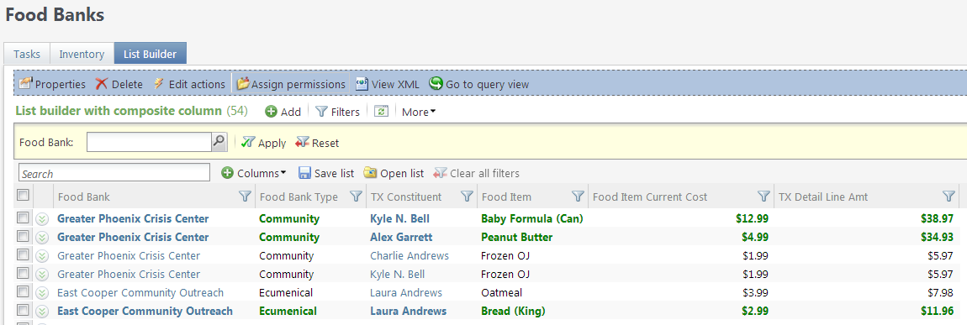Screen dimensions: 967x325
Task: Check the Oatmeal row checkbox
Action: click(x=23, y=291)
